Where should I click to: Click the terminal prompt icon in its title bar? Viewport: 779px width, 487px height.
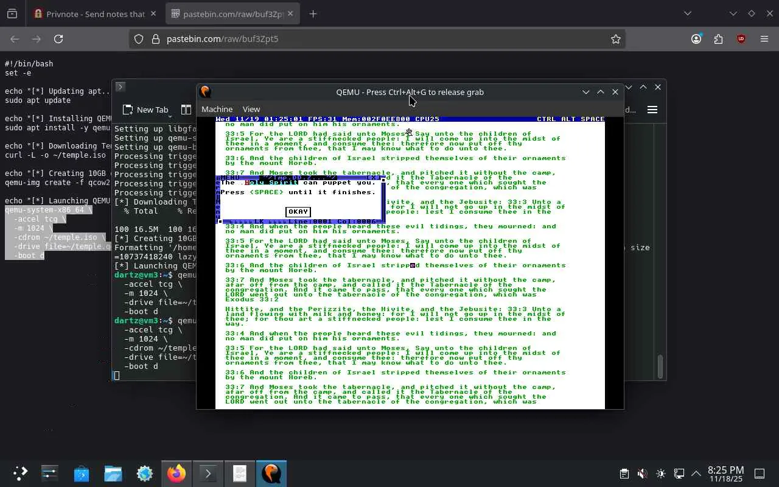pyautogui.click(x=120, y=87)
